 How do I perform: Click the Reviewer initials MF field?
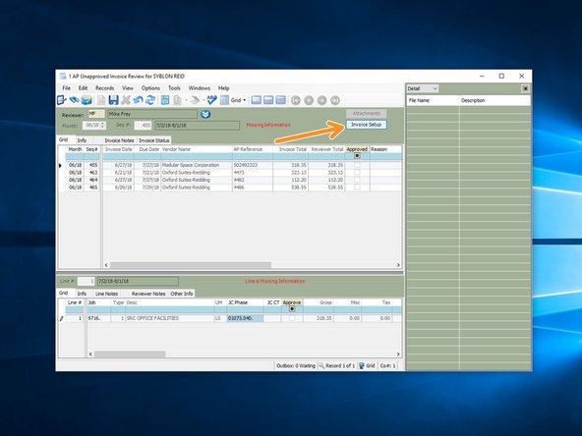[x=96, y=114]
